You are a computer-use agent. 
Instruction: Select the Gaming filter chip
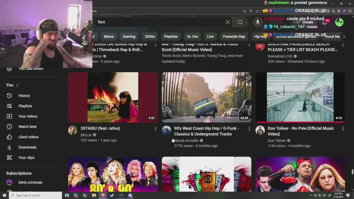pos(129,36)
